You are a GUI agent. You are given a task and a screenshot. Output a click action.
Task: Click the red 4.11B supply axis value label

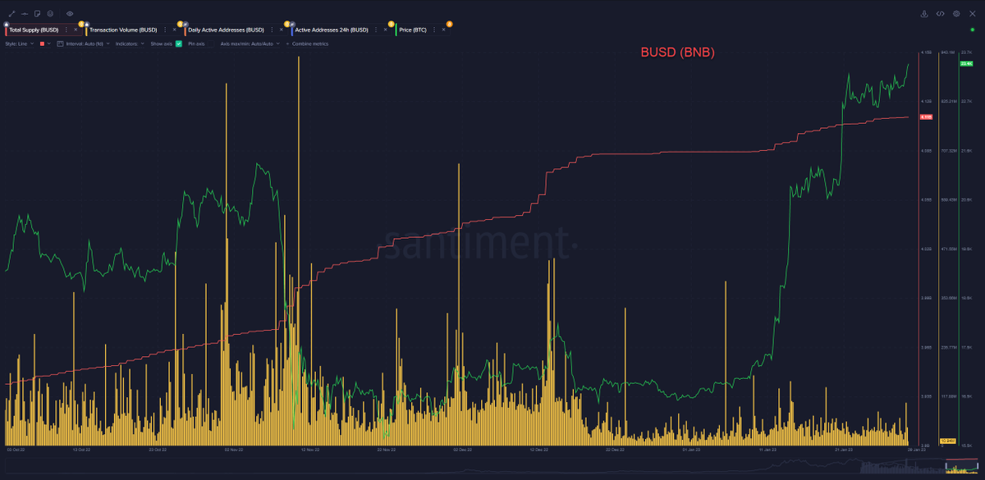(926, 117)
